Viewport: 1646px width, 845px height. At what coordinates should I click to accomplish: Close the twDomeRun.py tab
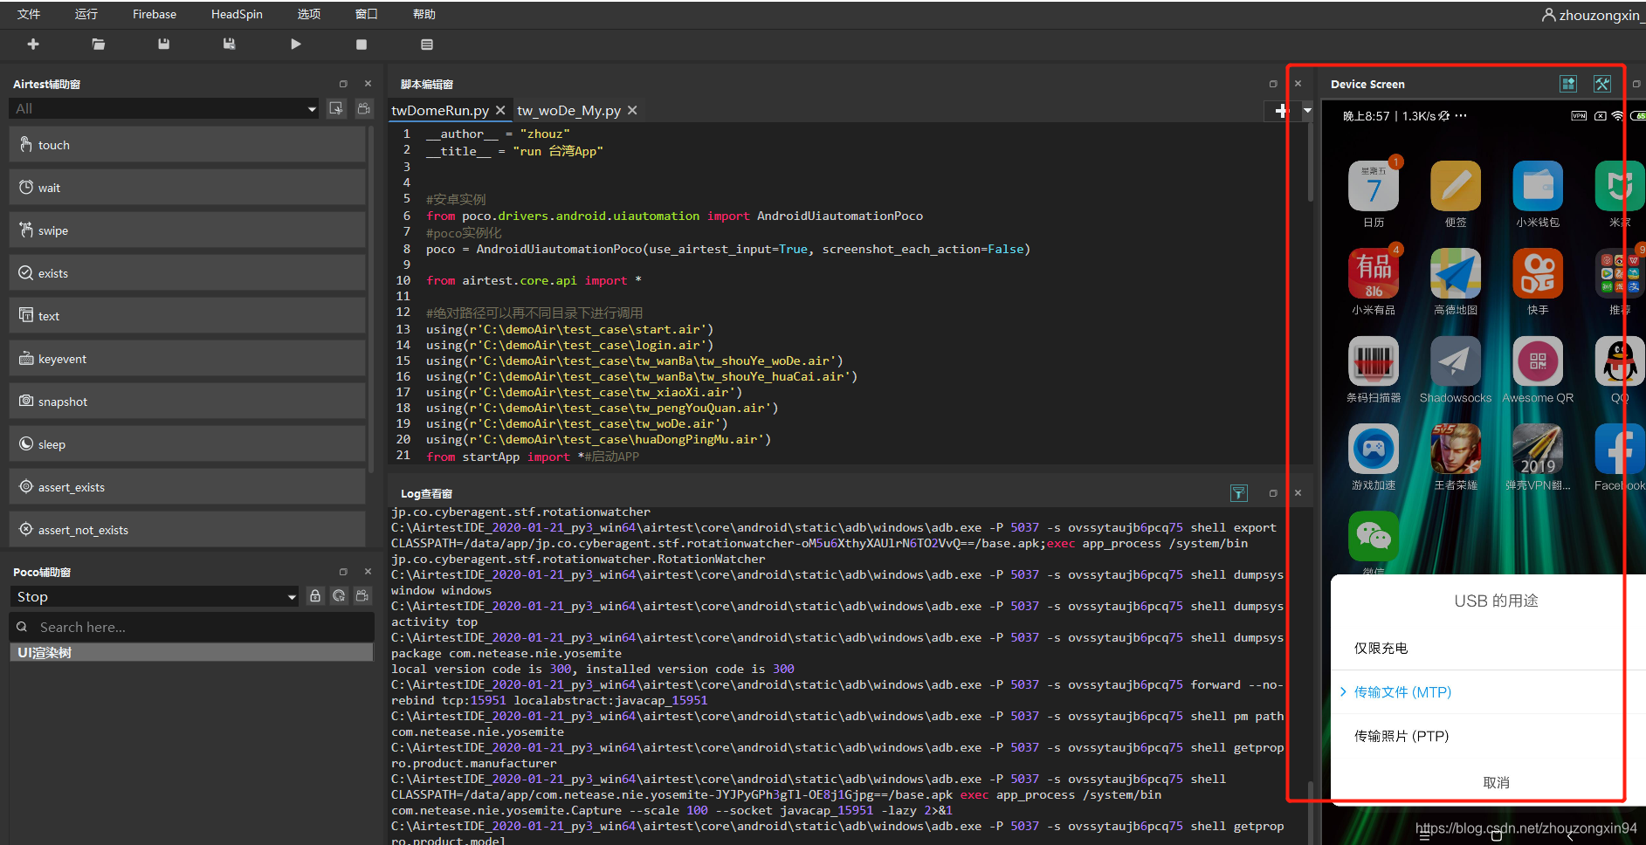[x=500, y=110]
